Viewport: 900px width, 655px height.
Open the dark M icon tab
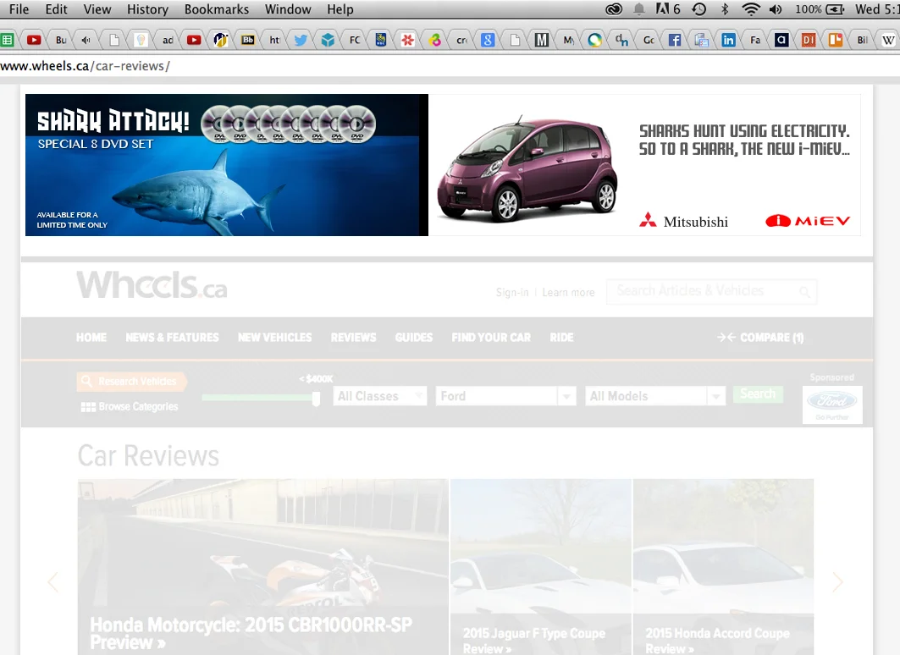click(541, 40)
